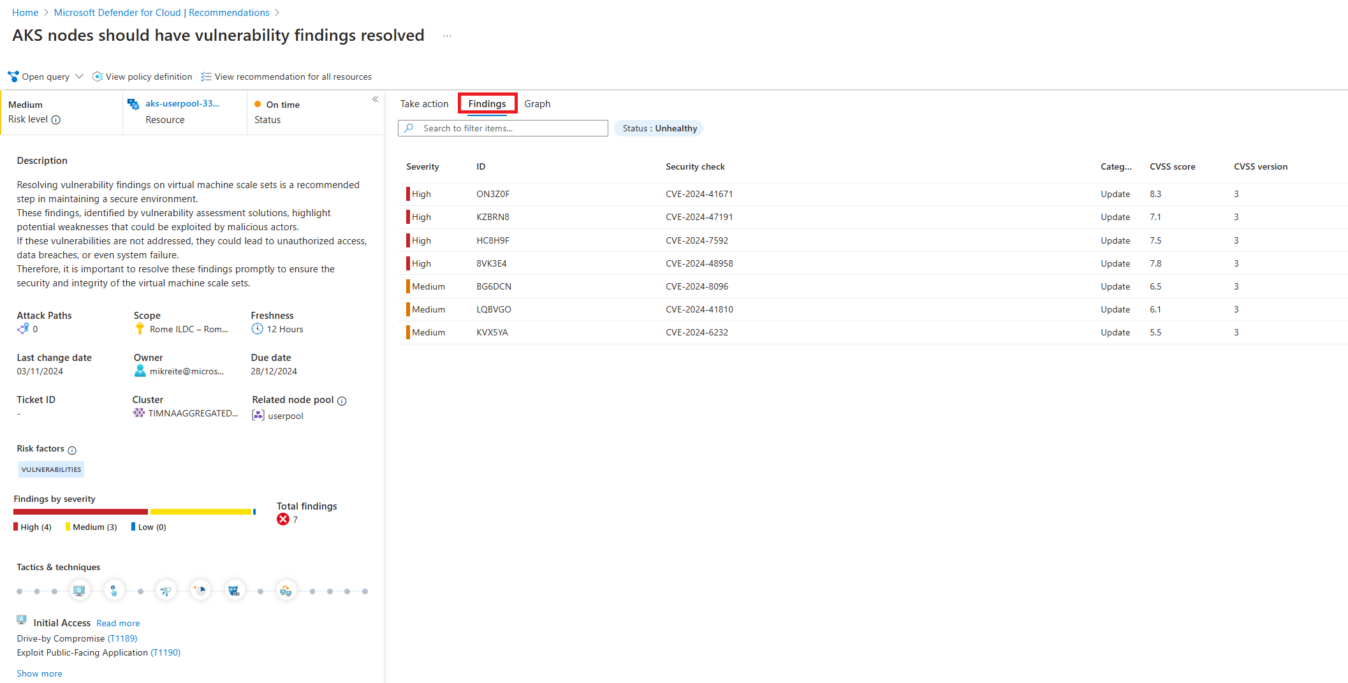This screenshot has height=683, width=1348.
Task: Open the Status : Unhealthy filter pill
Action: pyautogui.click(x=659, y=128)
